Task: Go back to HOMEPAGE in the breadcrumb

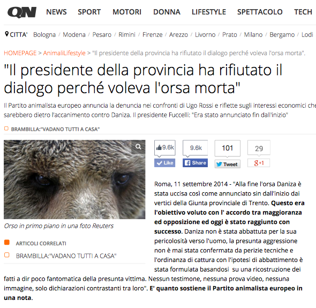Action: click(20, 53)
